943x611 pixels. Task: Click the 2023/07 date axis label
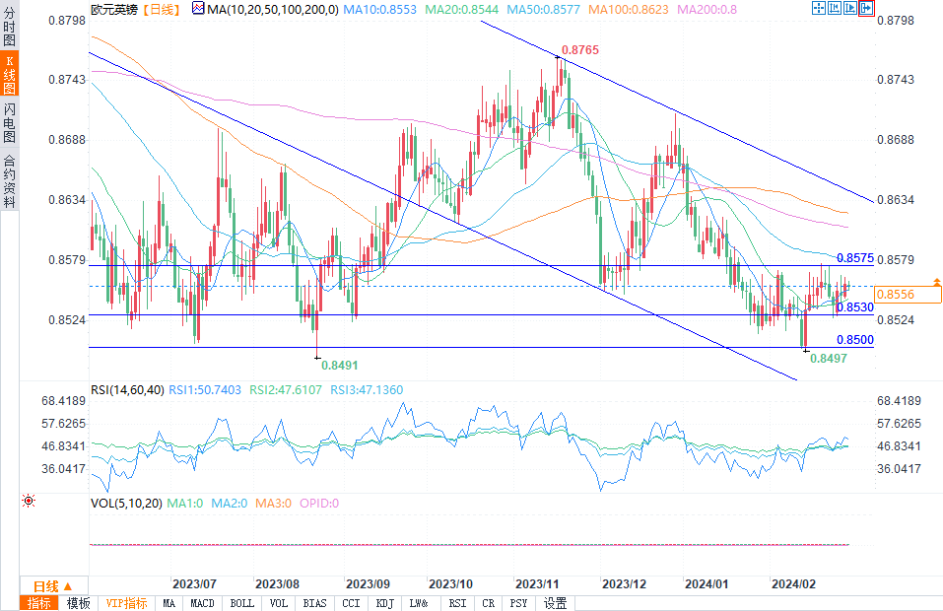[x=194, y=584]
